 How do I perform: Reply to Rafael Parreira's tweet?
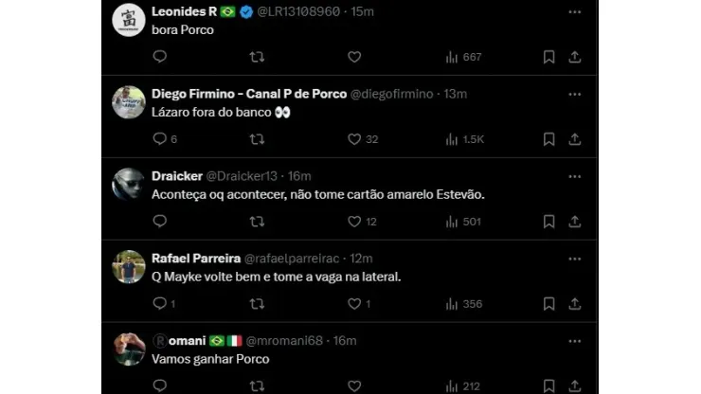pos(159,304)
